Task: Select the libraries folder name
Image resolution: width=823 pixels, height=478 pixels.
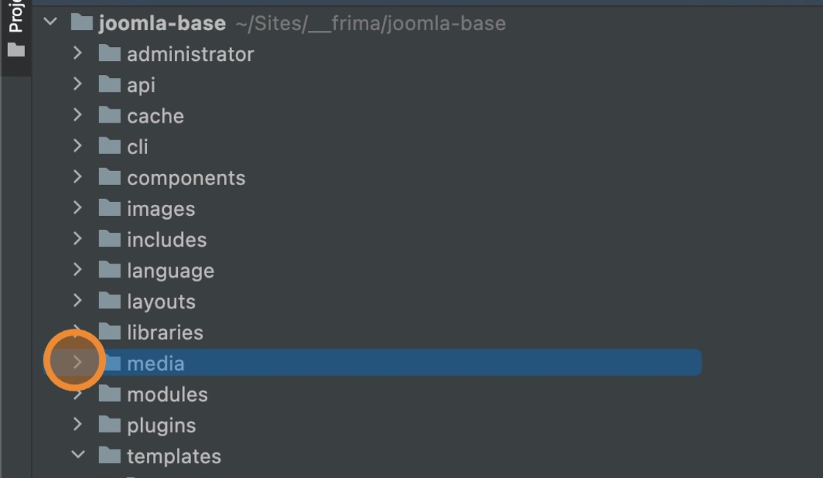Action: [x=165, y=333]
